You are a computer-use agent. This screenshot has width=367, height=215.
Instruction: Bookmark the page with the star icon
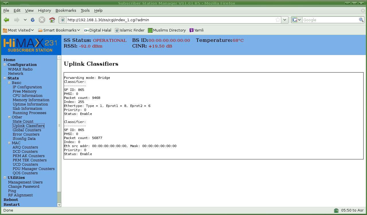tap(278, 20)
